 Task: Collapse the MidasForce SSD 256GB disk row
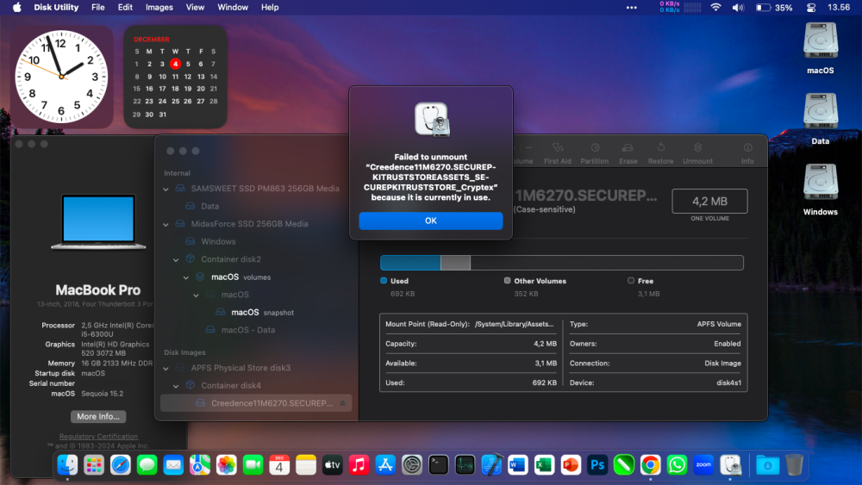tap(166, 224)
